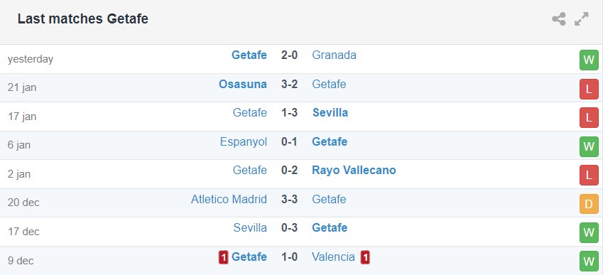
Task: Click the red L badge for the Rayo Vallecano match
Action: [589, 176]
